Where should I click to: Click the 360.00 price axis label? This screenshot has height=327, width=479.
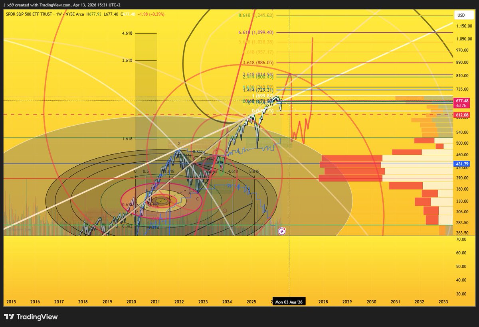pos(463,189)
